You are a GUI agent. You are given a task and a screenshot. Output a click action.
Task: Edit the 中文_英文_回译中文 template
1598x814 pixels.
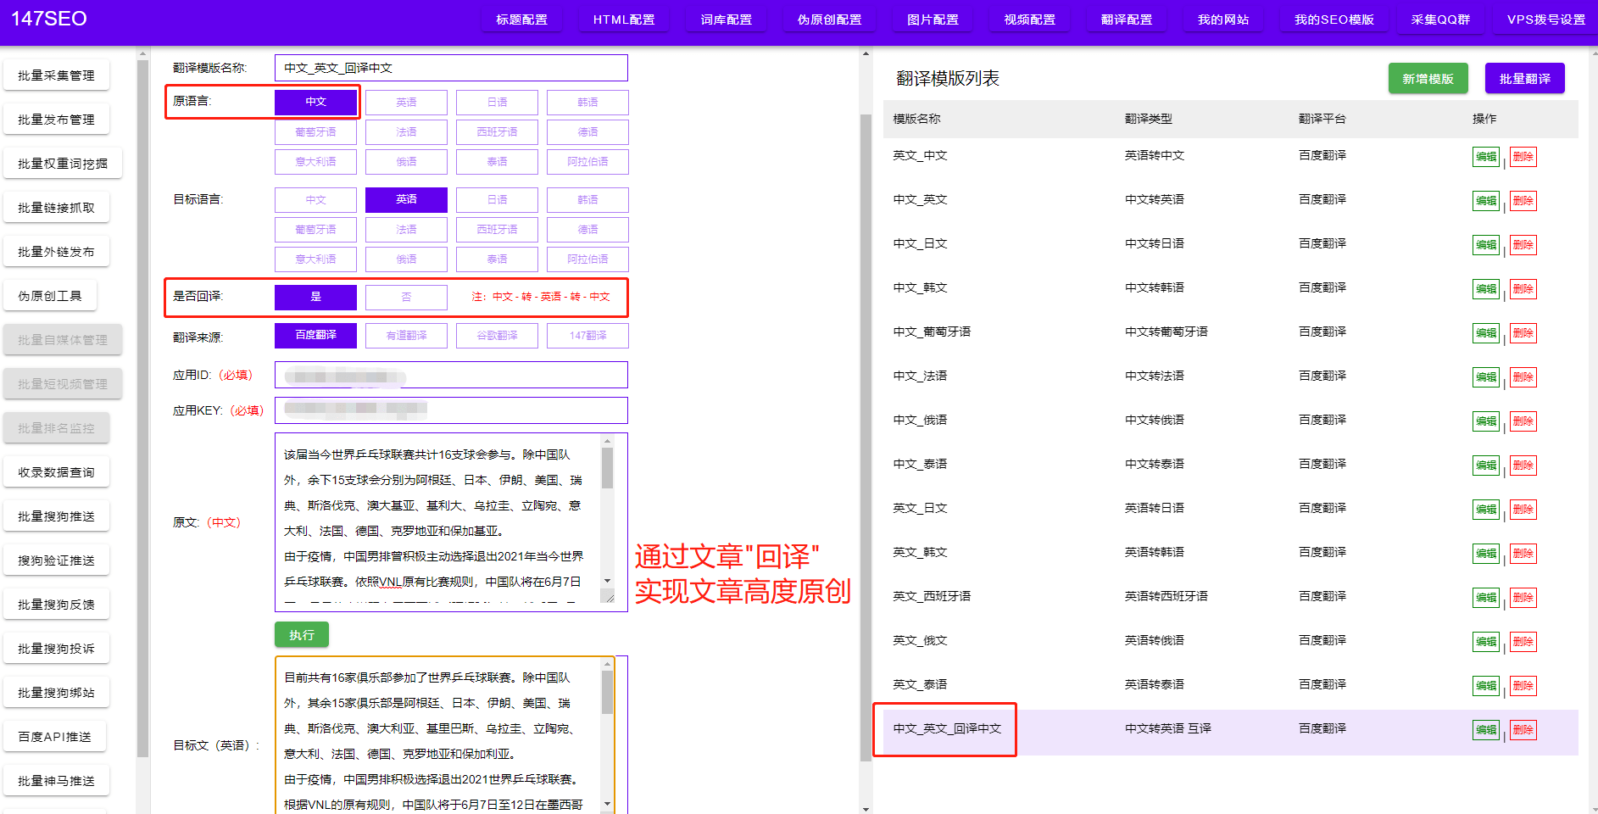[1485, 729]
